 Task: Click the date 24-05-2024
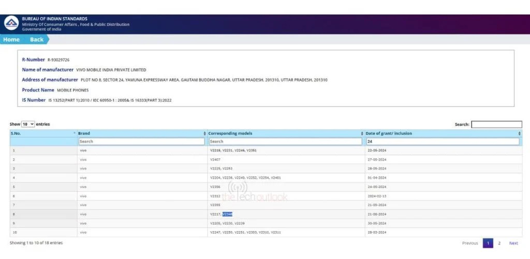pyautogui.click(x=377, y=187)
